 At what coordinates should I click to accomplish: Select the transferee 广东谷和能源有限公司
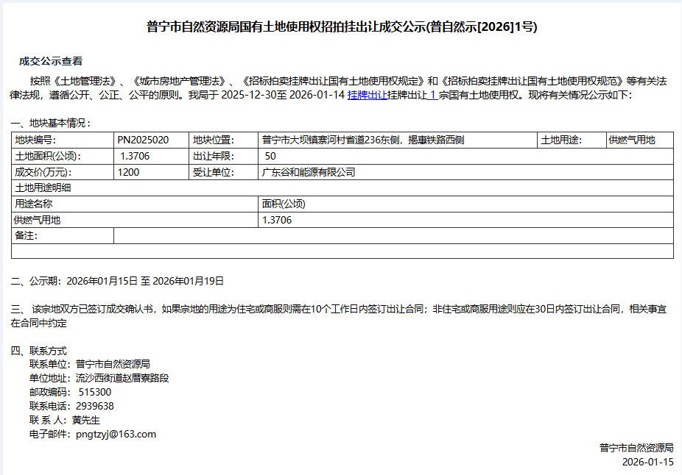[x=309, y=172]
